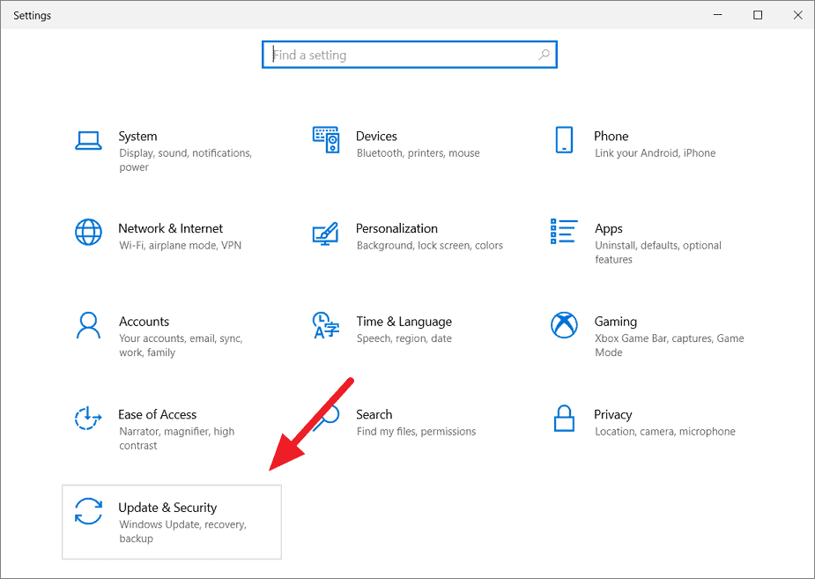
Task: Click the Privacy padlock icon
Action: 564,419
